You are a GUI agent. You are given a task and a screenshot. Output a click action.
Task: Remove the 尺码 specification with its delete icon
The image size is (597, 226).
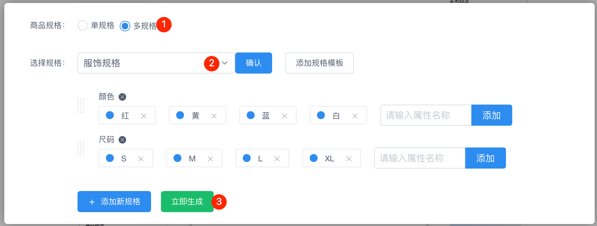coord(122,140)
